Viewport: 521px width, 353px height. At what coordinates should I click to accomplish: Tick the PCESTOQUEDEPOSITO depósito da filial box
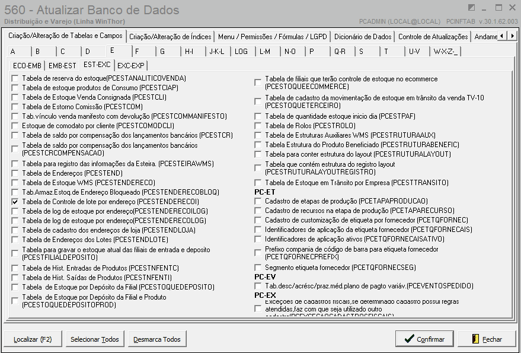pyautogui.click(x=15, y=287)
